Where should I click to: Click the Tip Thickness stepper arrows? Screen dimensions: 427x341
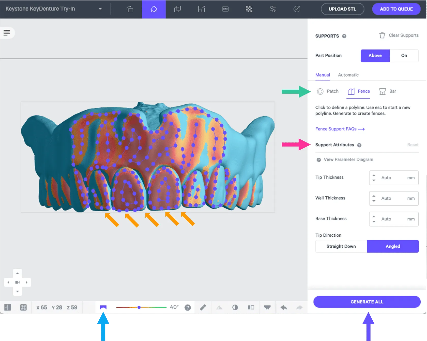(x=374, y=178)
